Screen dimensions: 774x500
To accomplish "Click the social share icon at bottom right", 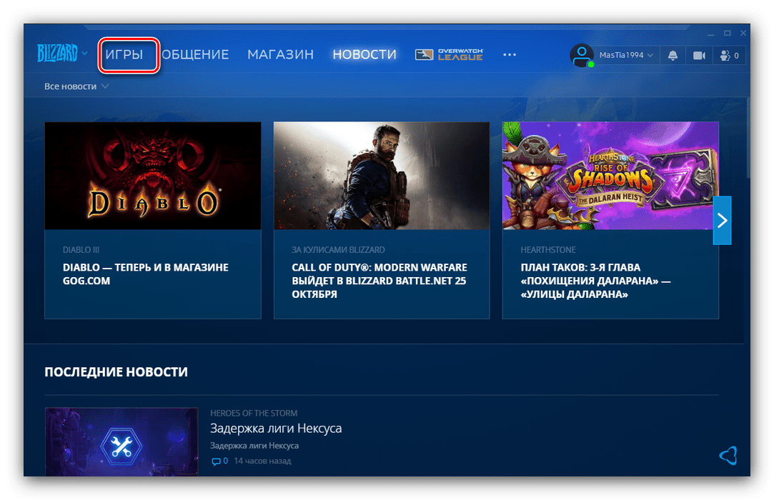I will [728, 455].
